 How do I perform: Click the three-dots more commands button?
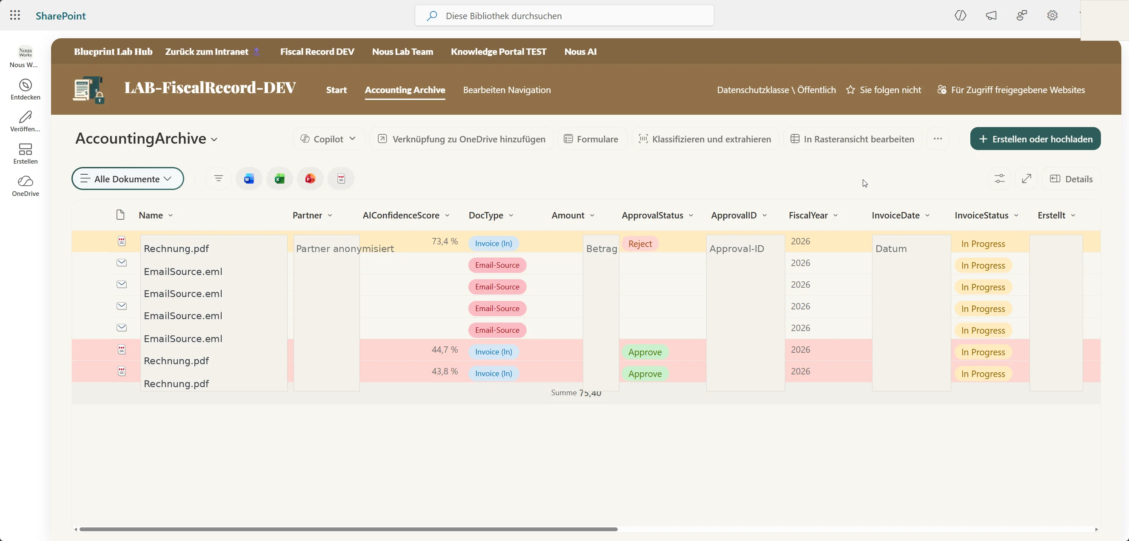pos(938,139)
